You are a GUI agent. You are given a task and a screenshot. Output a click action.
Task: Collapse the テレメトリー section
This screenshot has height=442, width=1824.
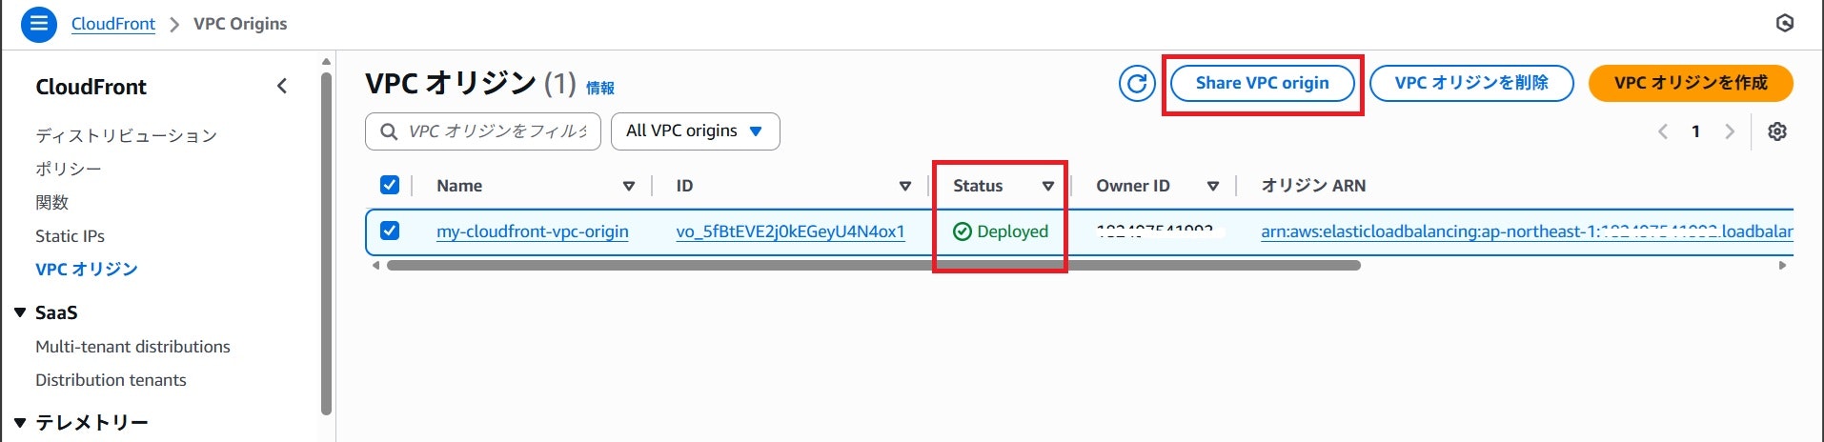tap(20, 422)
